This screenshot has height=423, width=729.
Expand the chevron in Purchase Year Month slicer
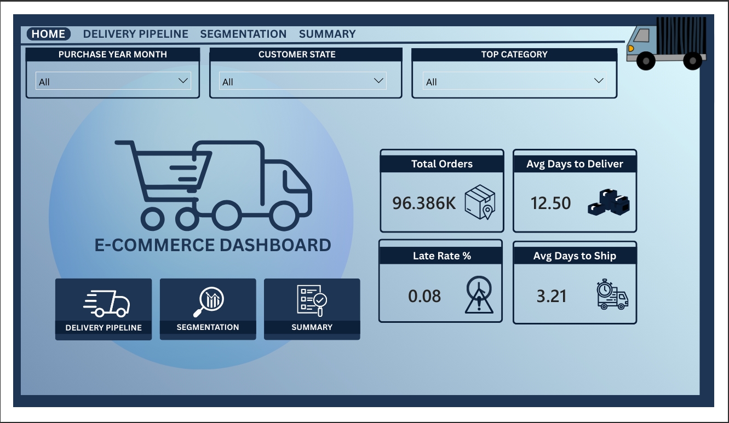[183, 81]
